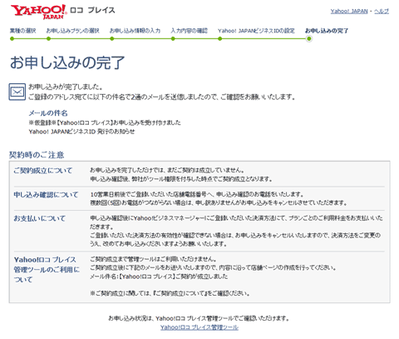This screenshot has width=399, height=339.
Task: Click the progress dot under 入力内容の確認
Action: 173,39
